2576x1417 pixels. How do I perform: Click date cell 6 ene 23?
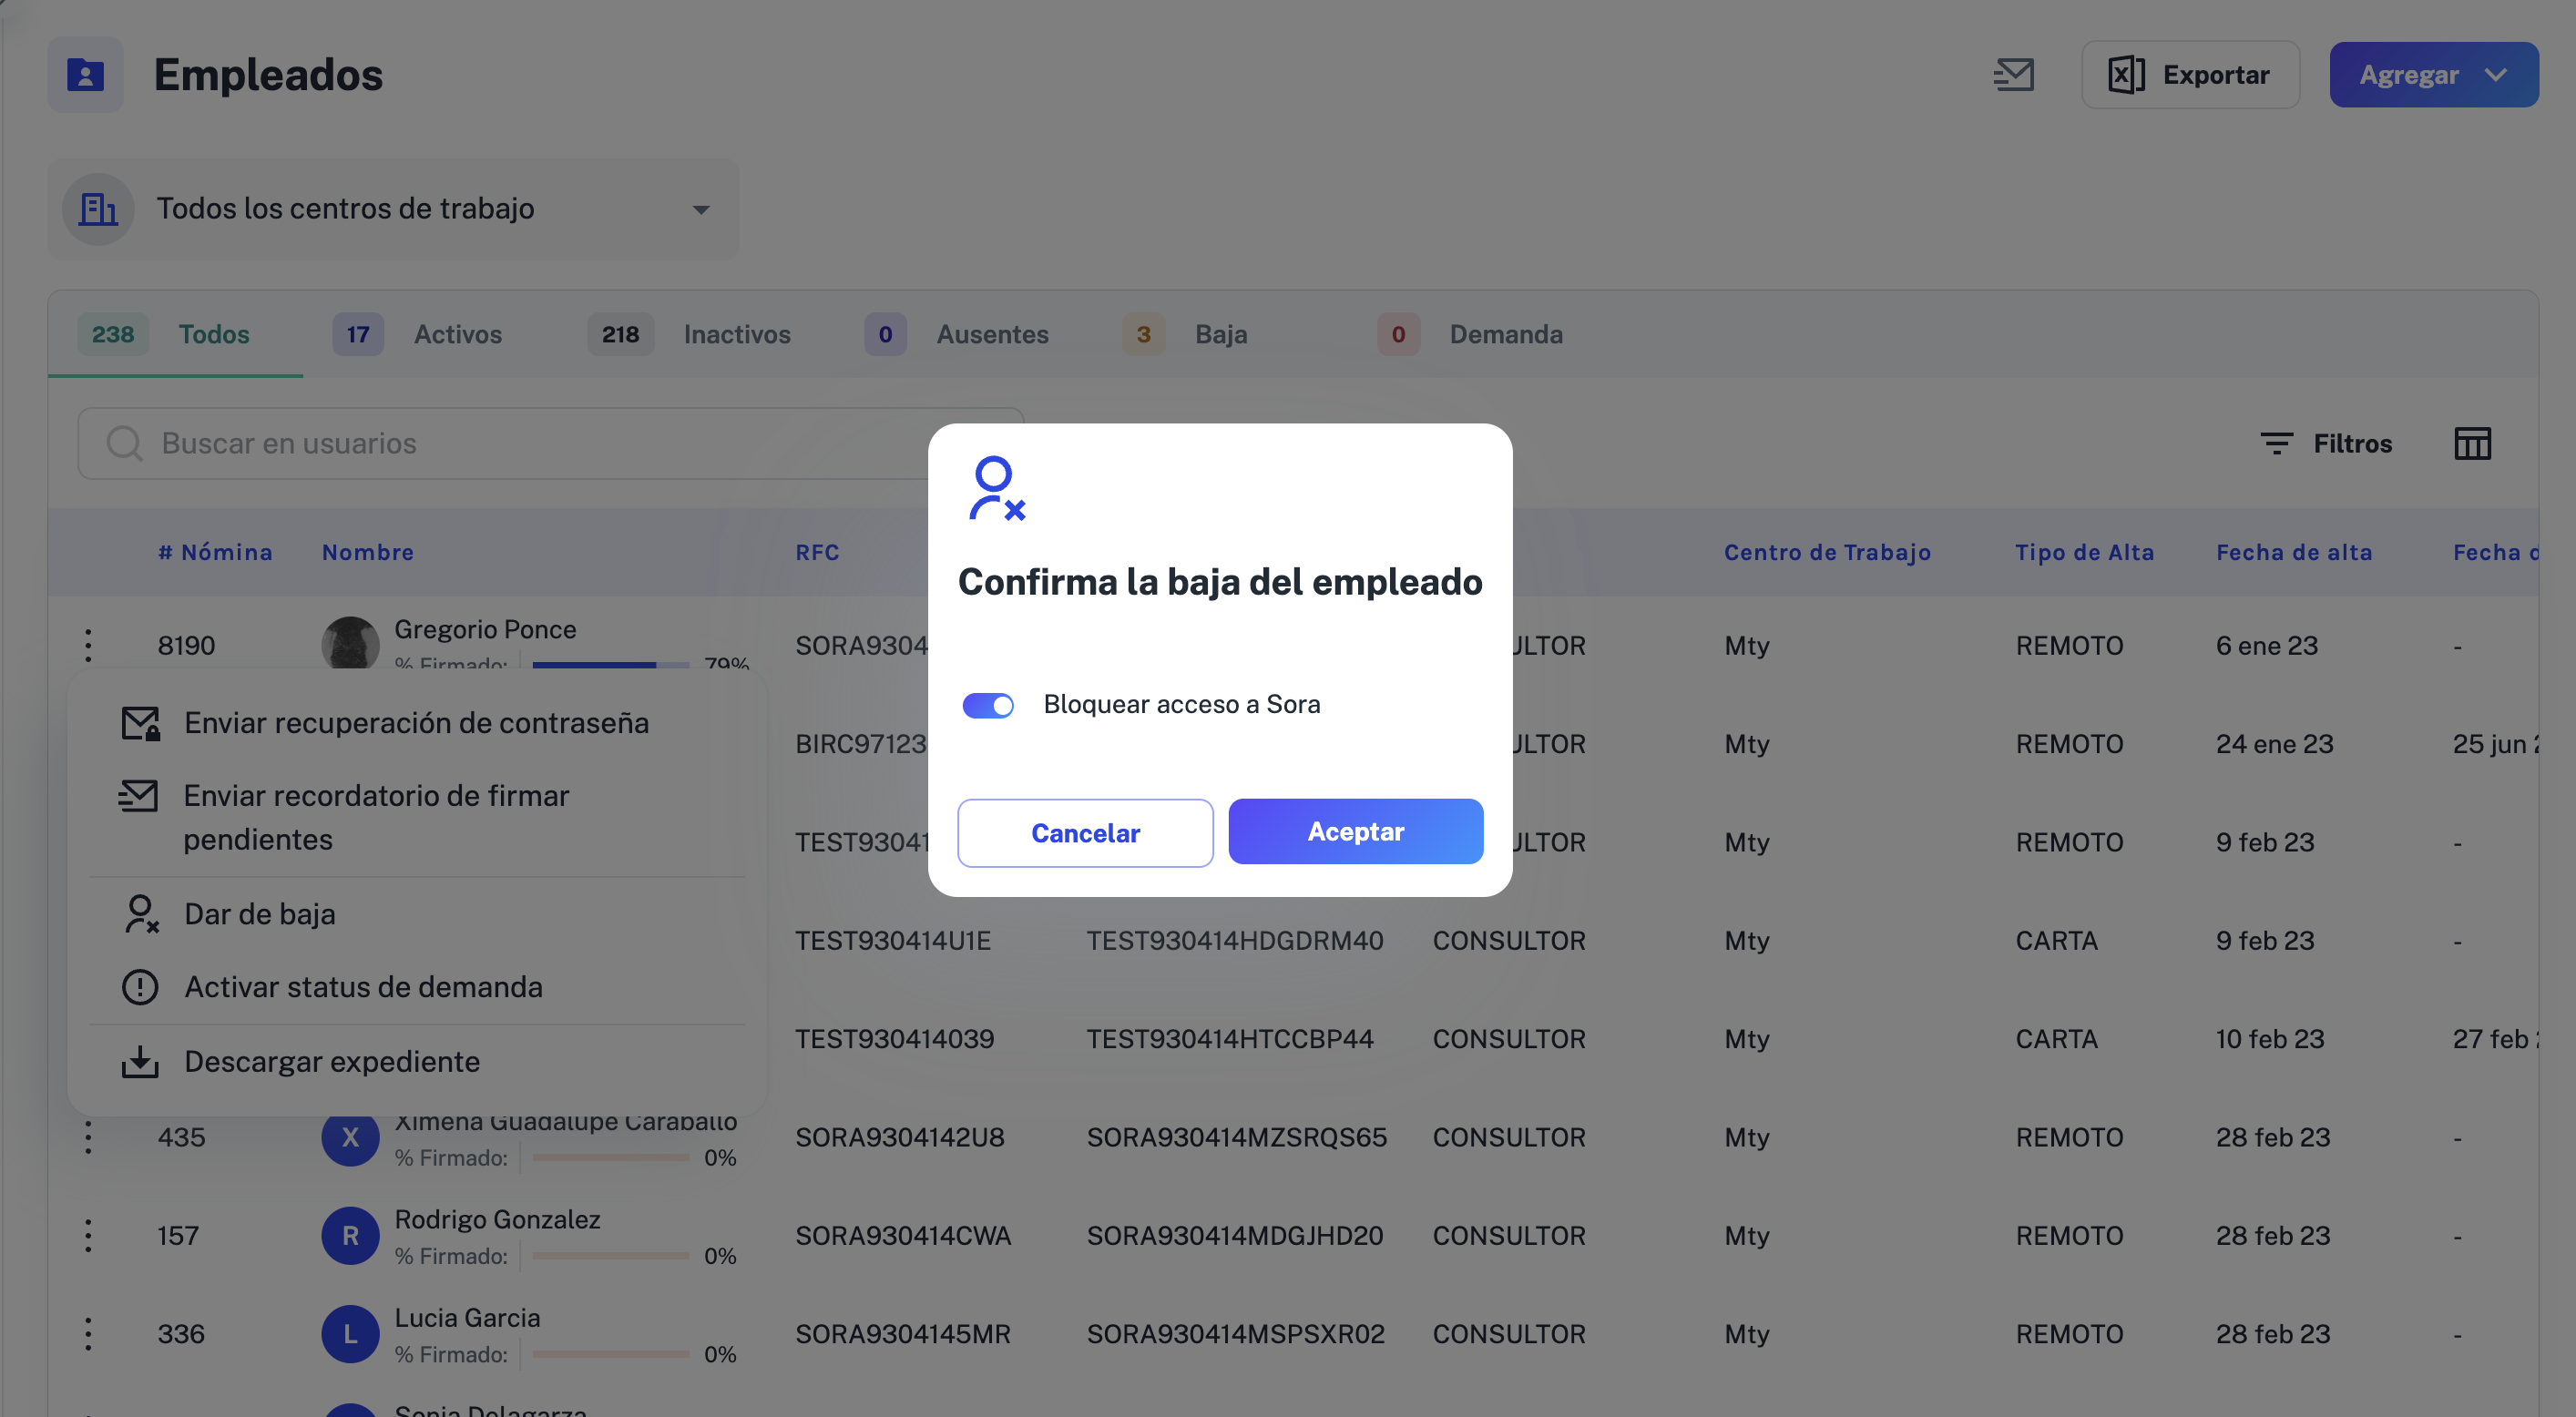(x=2266, y=646)
